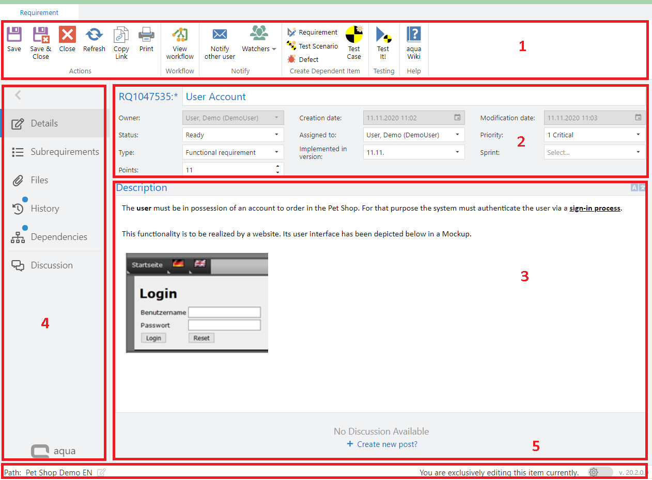Viewport: 652px width, 480px height.
Task: Open the History section in the sidebar
Action: point(44,209)
